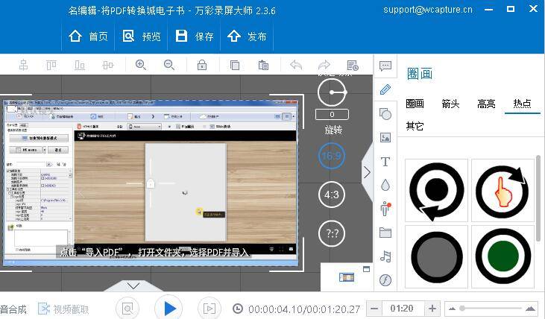Click the undo arrow icon
Image resolution: width=545 pixels, height=319 pixels.
[296, 65]
